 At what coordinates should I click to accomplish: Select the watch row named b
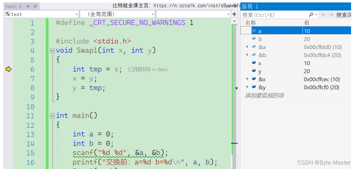(x=296, y=39)
